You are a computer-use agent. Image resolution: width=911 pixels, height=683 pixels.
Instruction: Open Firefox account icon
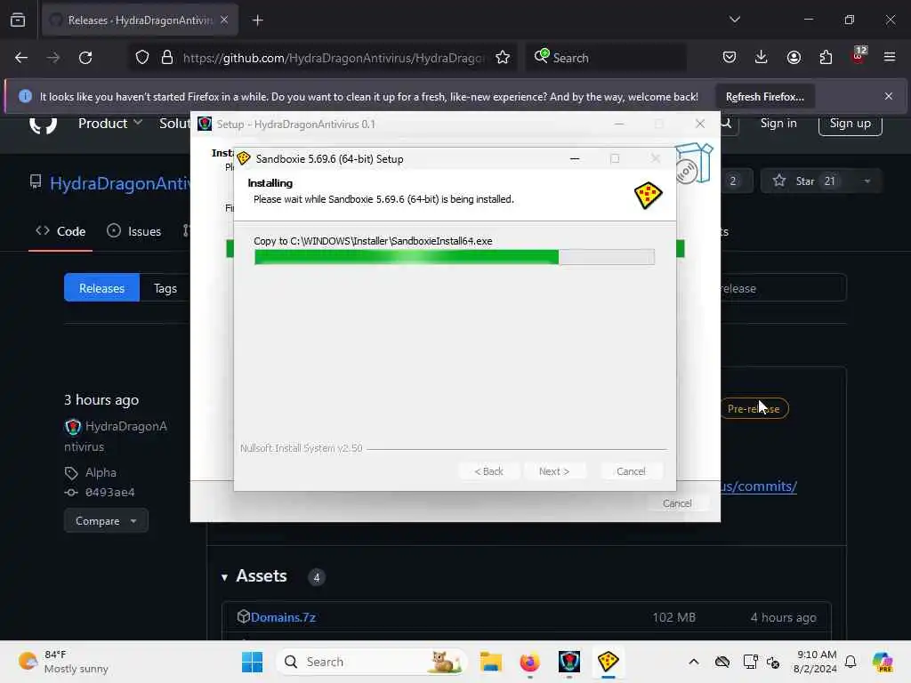click(x=794, y=58)
